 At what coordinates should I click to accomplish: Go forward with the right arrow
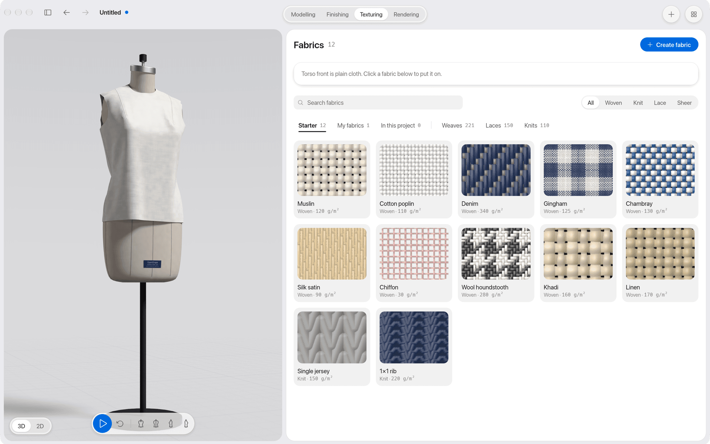click(85, 12)
